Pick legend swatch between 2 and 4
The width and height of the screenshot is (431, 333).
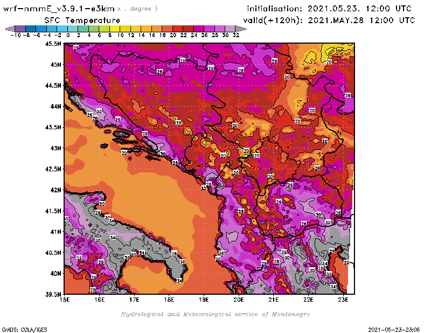(83, 29)
